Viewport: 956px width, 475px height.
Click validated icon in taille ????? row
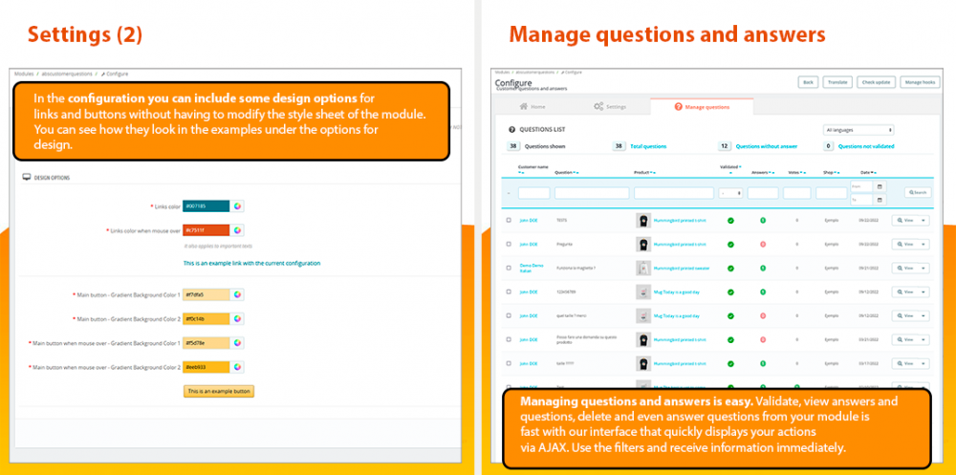[730, 363]
